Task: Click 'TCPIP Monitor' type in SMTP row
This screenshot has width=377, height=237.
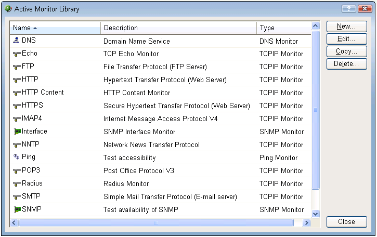Action: [x=281, y=196]
